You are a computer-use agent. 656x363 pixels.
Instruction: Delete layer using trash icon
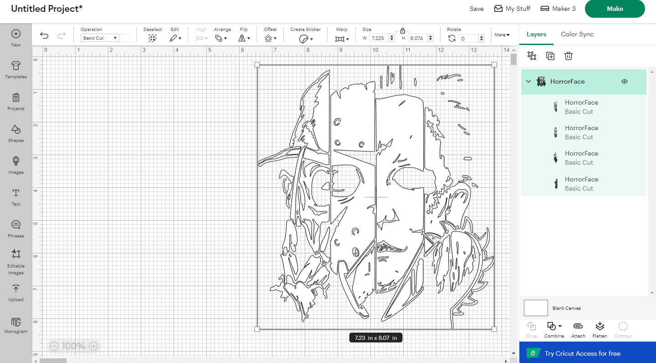[568, 56]
